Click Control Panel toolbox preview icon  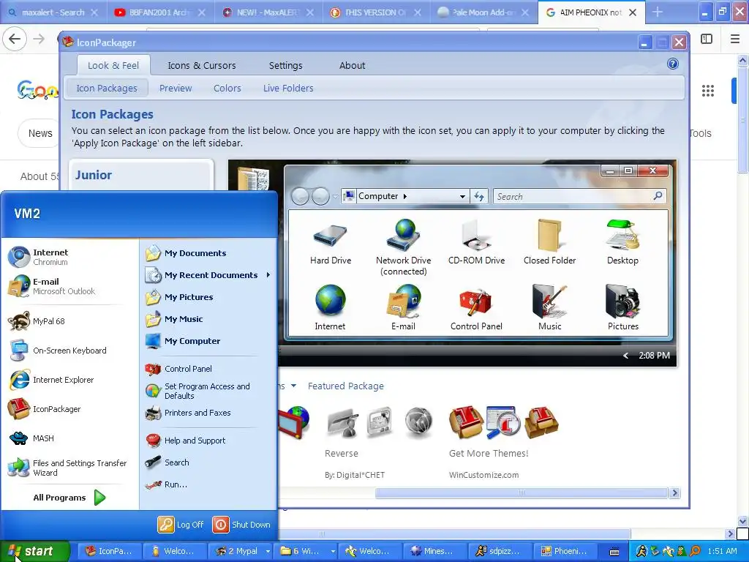coord(475,302)
